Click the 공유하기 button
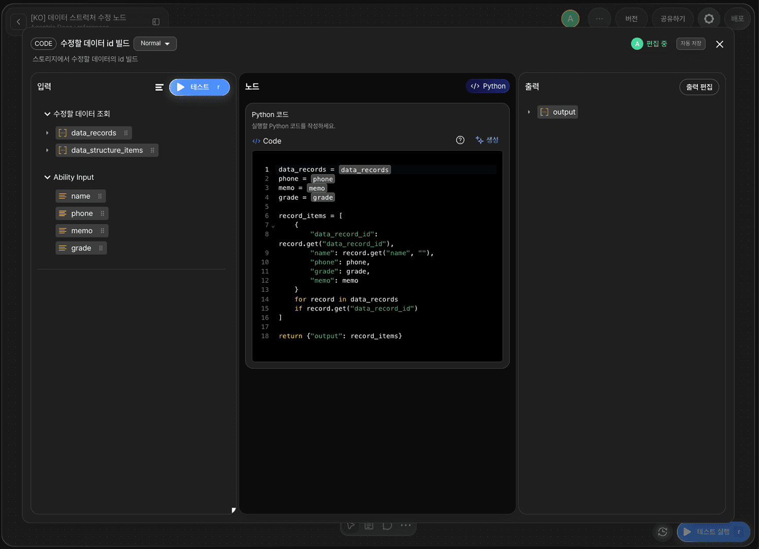 click(672, 19)
